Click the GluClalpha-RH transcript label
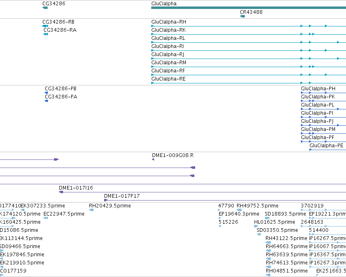 point(169,22)
